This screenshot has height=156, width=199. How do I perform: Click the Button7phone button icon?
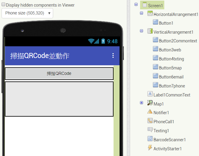point(156,85)
